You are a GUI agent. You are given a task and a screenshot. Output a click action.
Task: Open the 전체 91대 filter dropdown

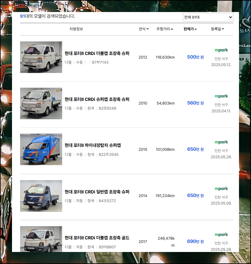[x=208, y=17]
